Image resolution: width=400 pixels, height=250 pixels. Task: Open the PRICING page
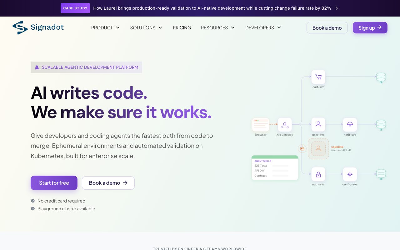pos(182,27)
